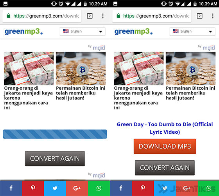Share on Google Plus in left screen
This screenshot has height=196, width=219.
pyautogui.click(x=77, y=188)
